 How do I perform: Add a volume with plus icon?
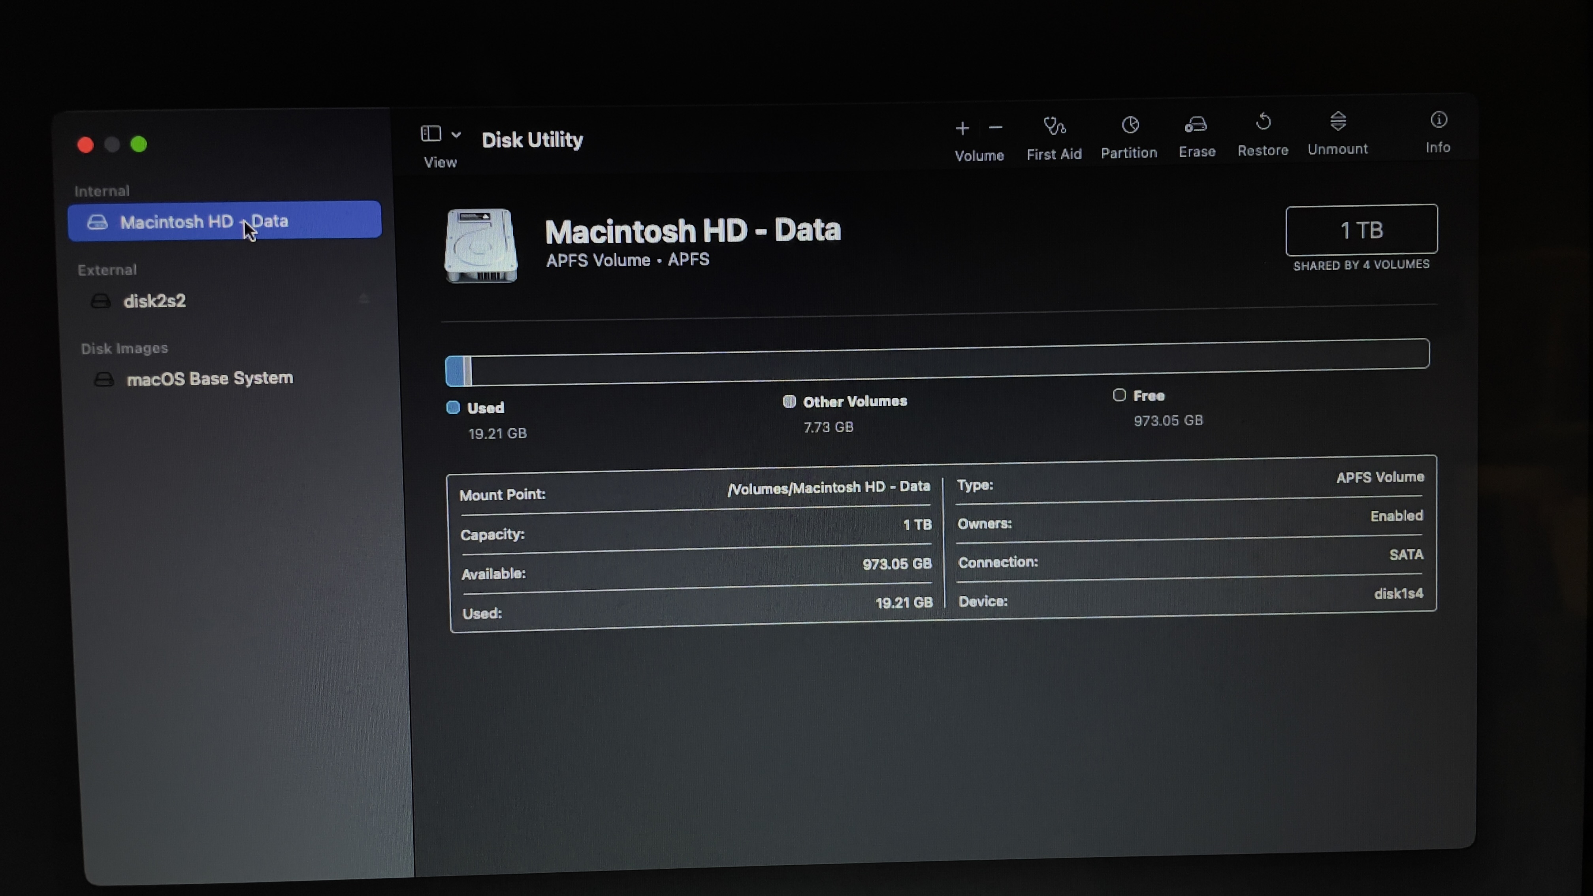[962, 129]
